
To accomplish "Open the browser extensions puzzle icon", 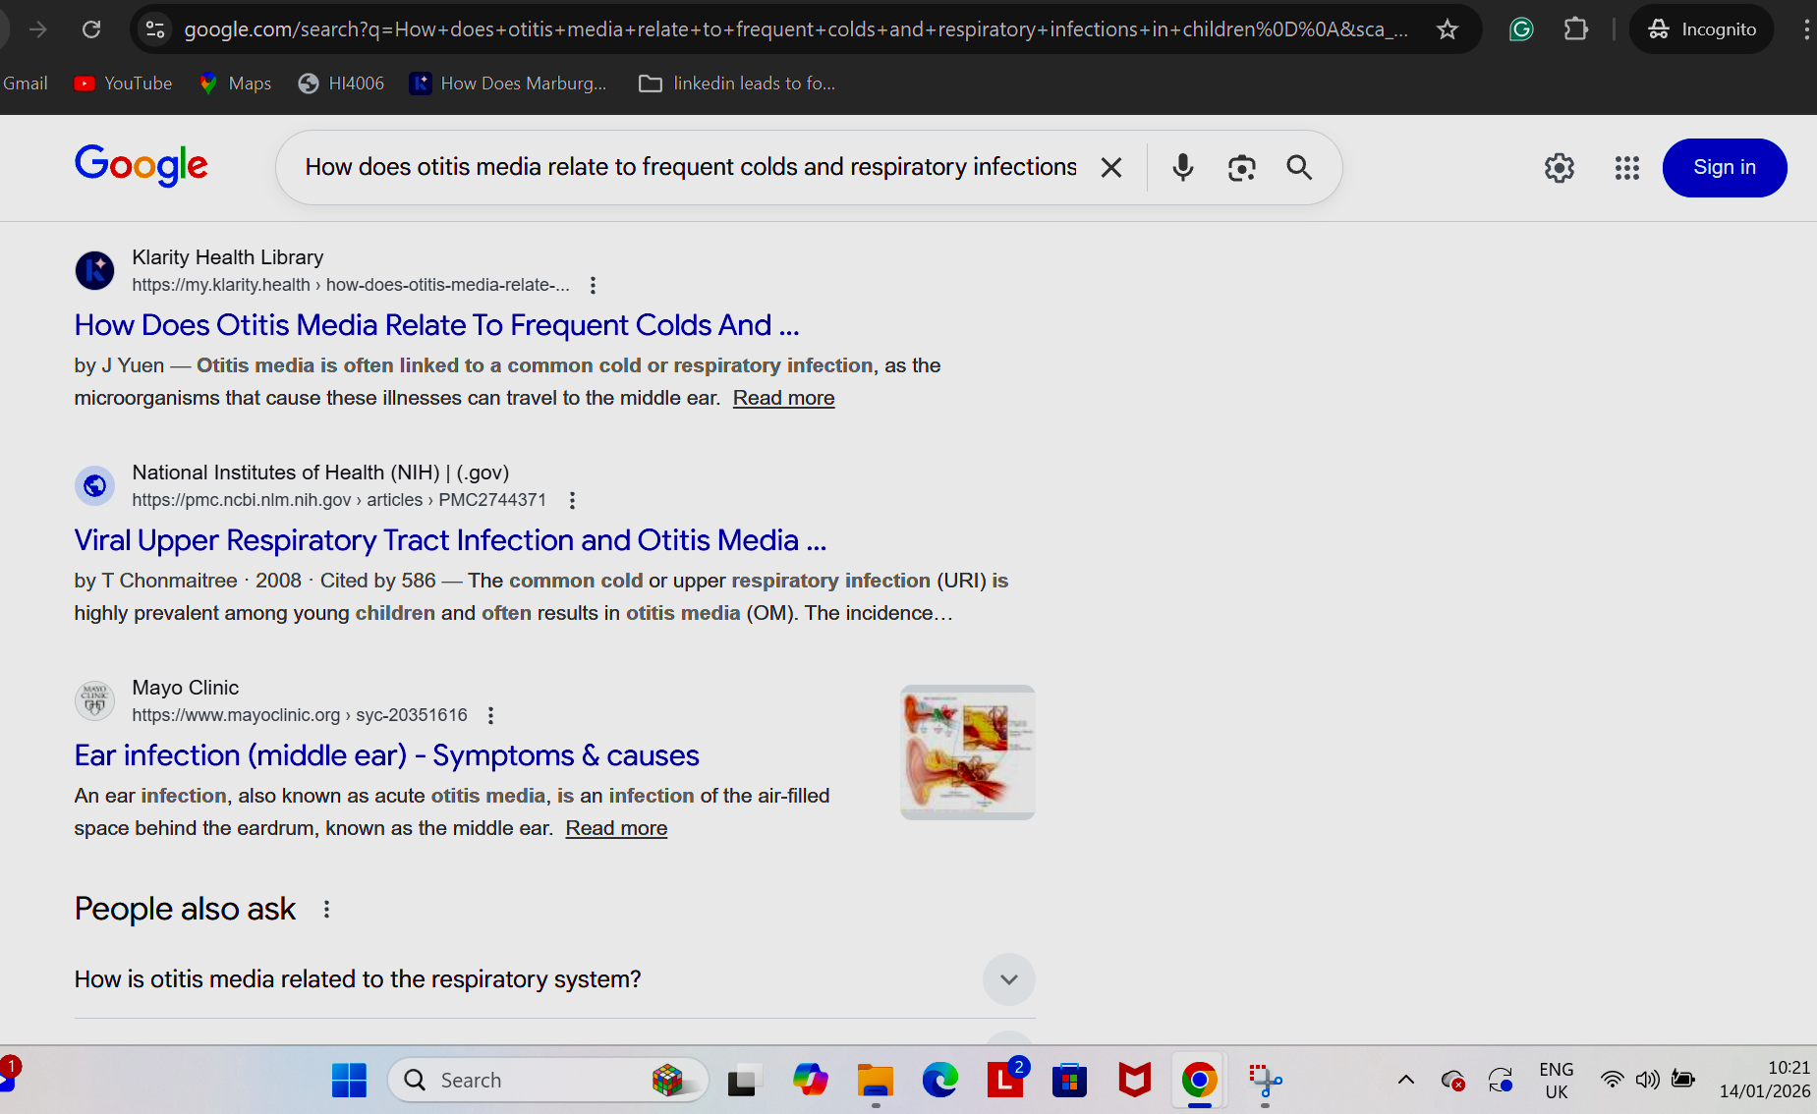I will (1575, 28).
